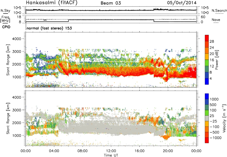
Task: Click the 'Freq. [MHz]' axis label
Action: click(5, 19)
